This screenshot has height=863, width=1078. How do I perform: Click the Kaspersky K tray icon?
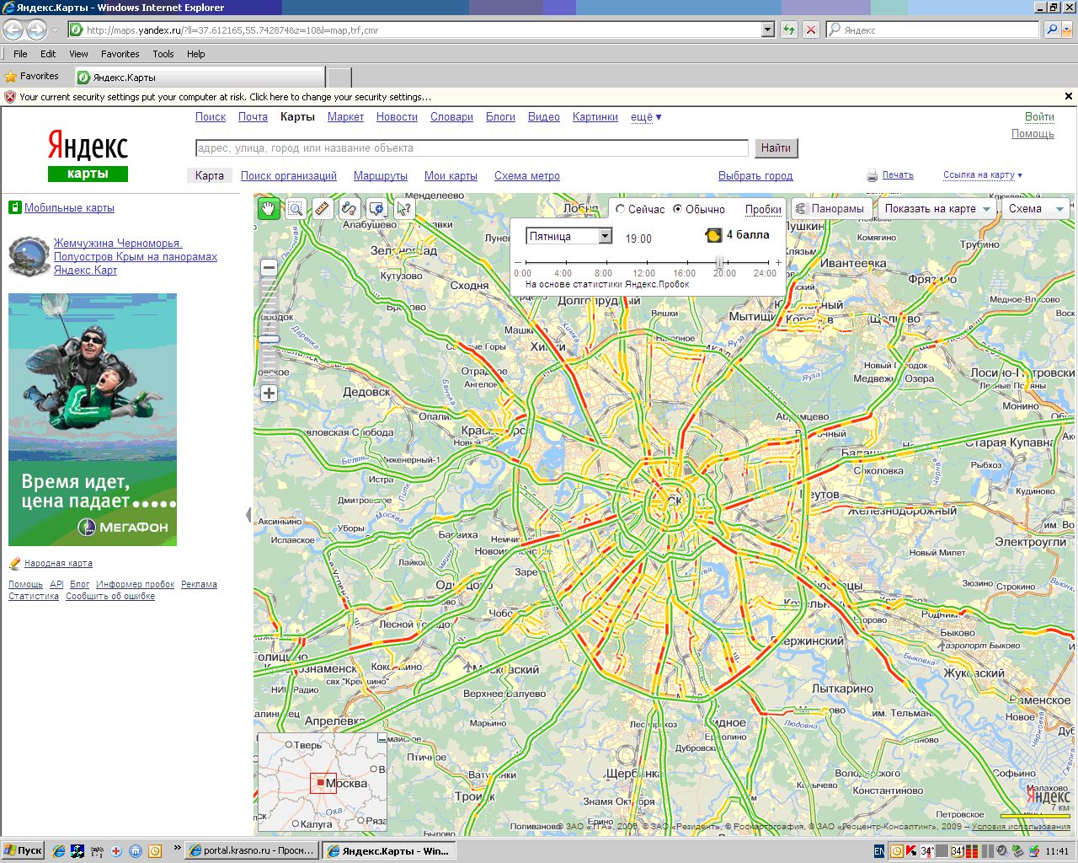tap(911, 851)
